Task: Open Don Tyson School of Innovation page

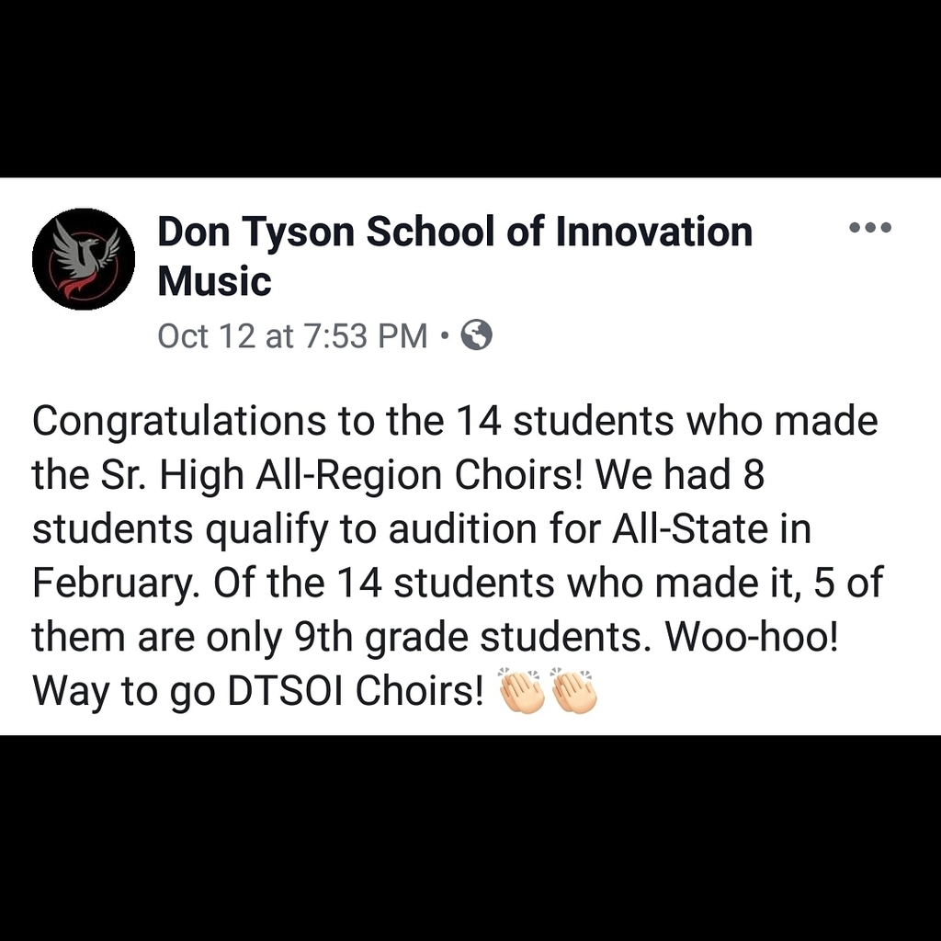Action: tap(454, 232)
